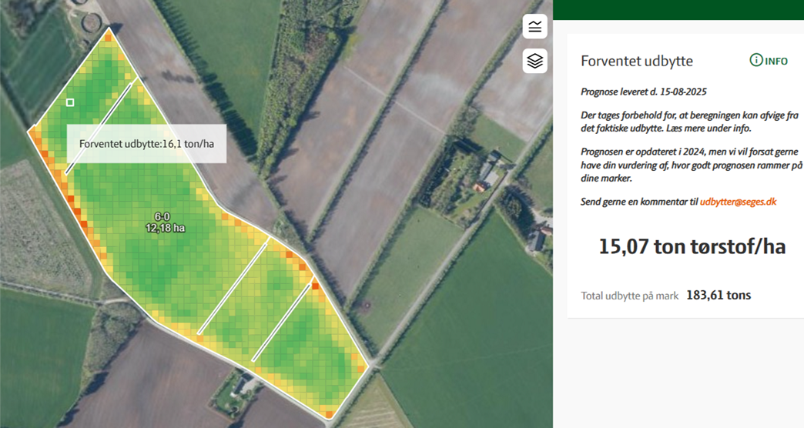This screenshot has height=428, width=804.
Task: Click the paragraph starting 'Der tages forbehold'
Action: click(x=690, y=122)
